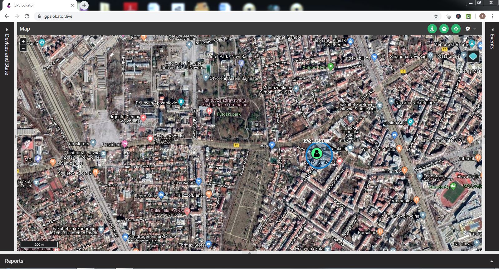Zoom out with the minus button
The image size is (499, 269).
pos(23,48)
